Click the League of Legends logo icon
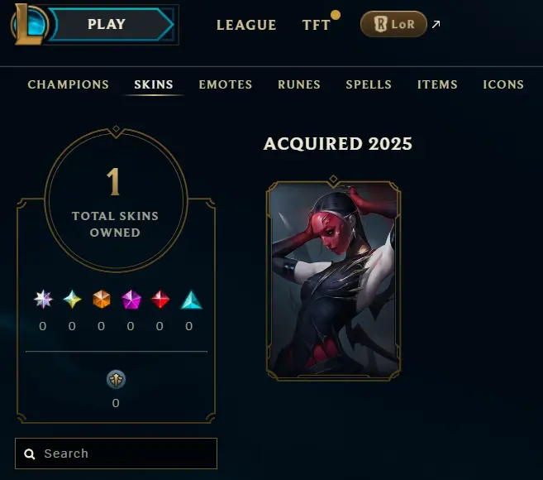The height and width of the screenshot is (480, 543). pyautogui.click(x=29, y=24)
